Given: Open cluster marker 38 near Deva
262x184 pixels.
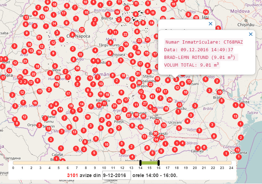Looking at the screenshot, I should (77, 68).
